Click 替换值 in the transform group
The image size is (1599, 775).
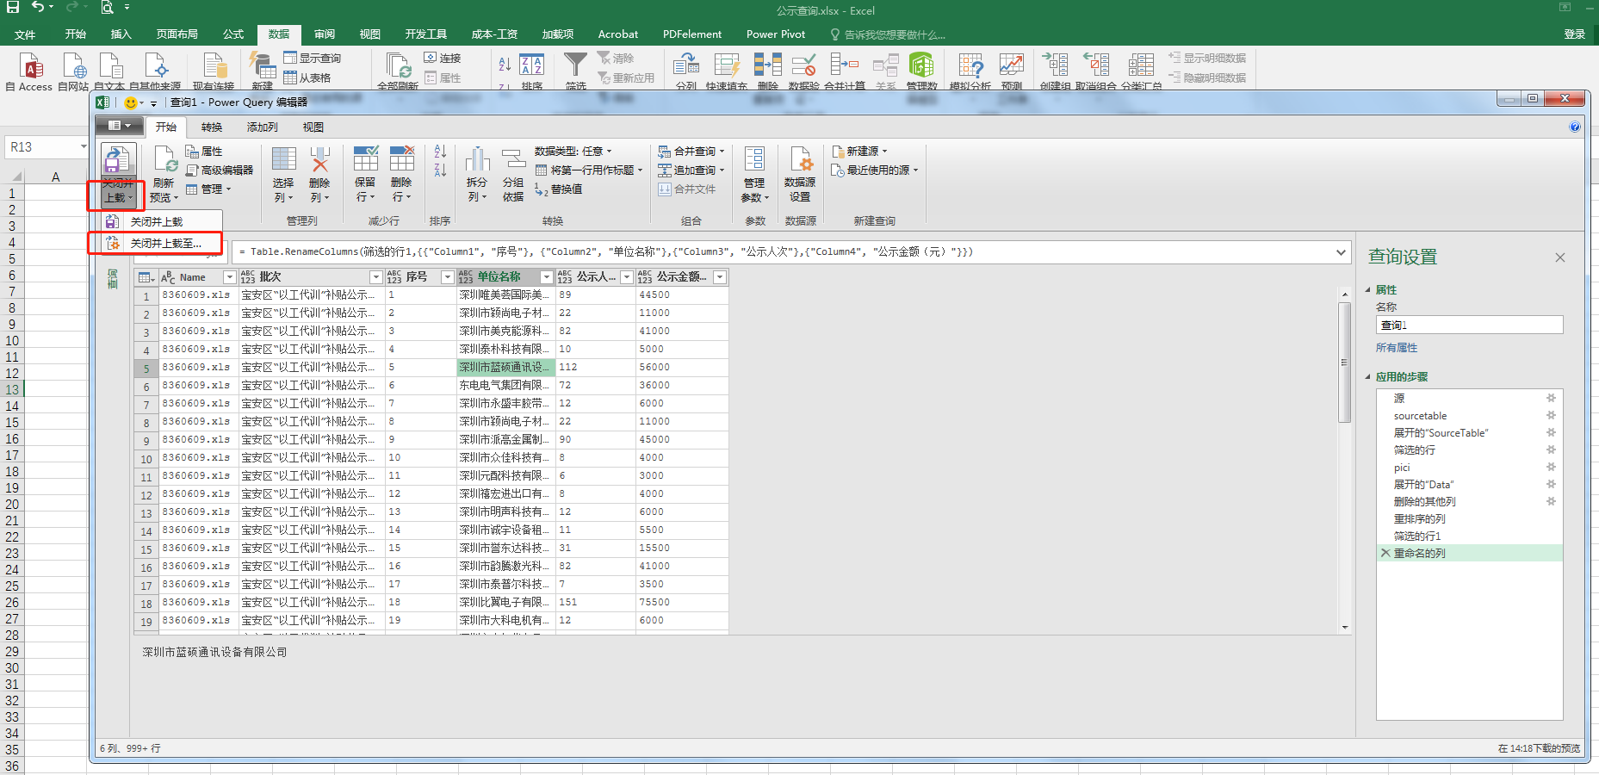pos(558,189)
